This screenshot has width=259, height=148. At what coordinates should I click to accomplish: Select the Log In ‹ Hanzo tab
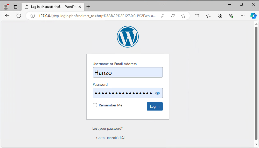[53, 7]
